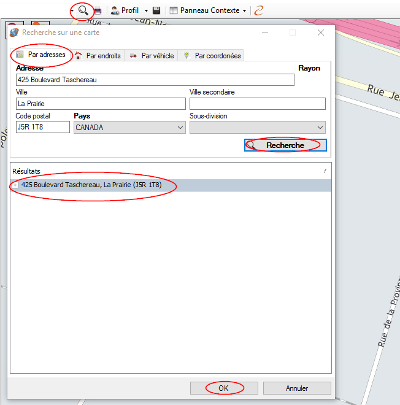Open the Sous-division combo box

(257, 128)
